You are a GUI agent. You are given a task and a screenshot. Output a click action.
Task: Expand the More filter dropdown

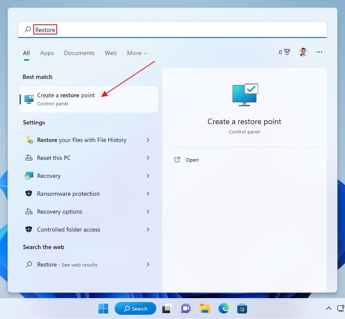[x=137, y=53]
